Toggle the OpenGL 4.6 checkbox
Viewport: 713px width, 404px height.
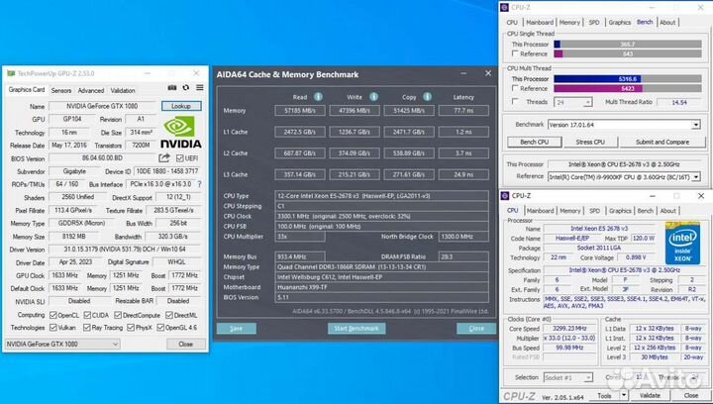(160, 327)
